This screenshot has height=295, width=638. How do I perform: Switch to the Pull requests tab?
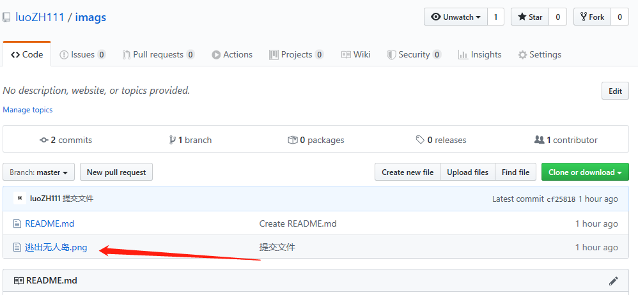tap(159, 54)
